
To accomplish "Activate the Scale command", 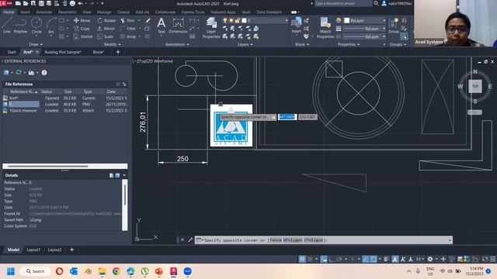I will [106, 36].
